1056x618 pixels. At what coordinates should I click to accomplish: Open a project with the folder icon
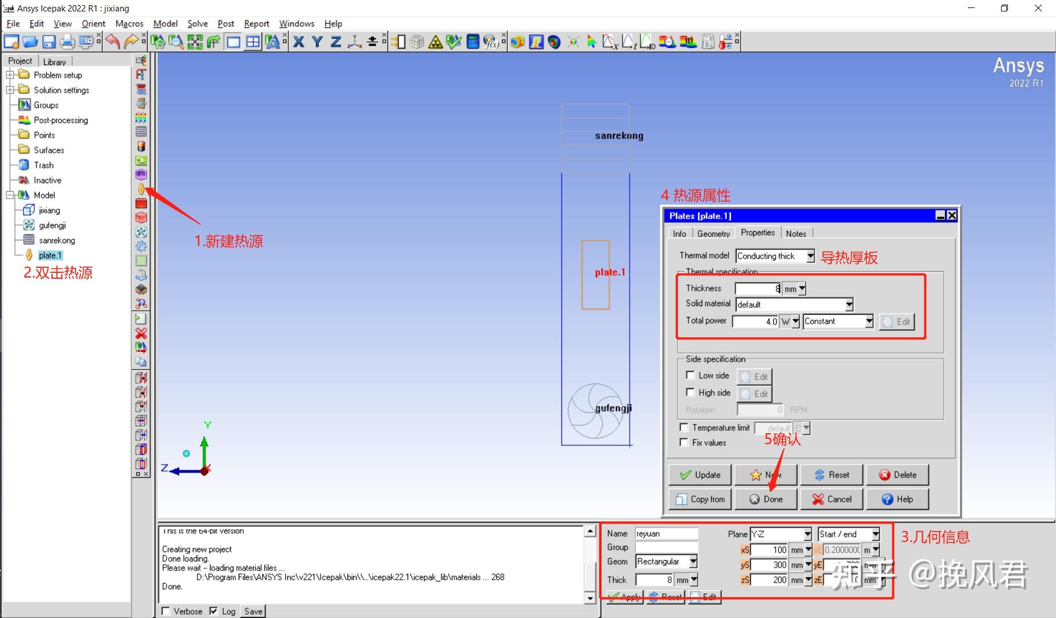[x=30, y=42]
